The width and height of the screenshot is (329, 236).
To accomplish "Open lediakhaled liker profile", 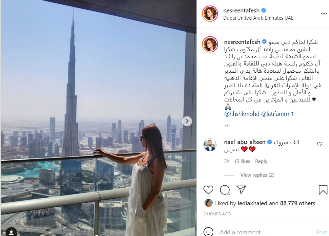I will click(252, 203).
